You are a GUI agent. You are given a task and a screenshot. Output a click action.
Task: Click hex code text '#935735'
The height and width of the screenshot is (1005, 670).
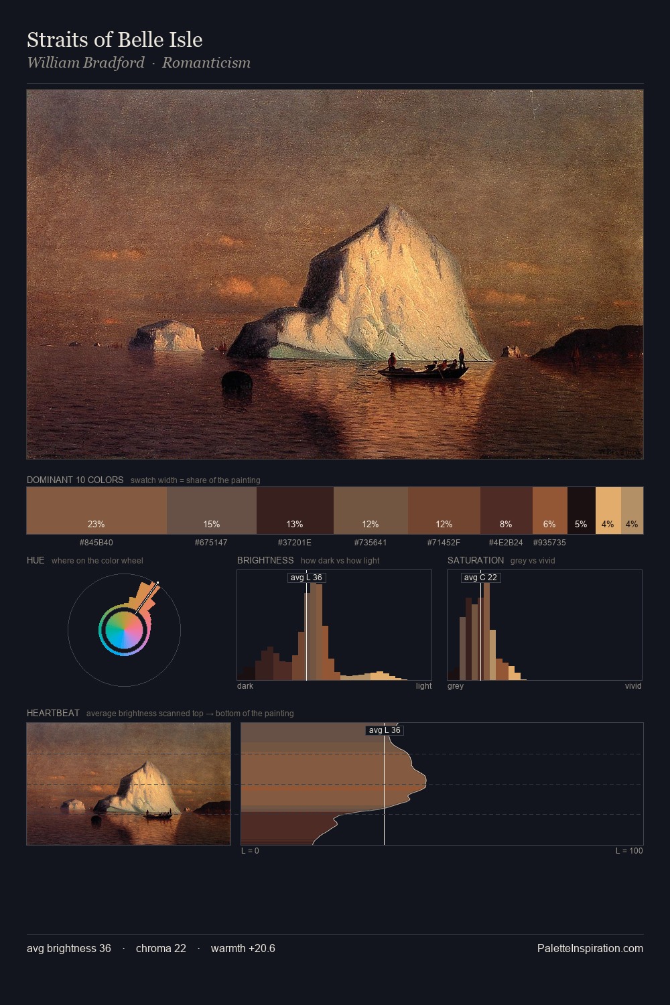[x=549, y=543]
